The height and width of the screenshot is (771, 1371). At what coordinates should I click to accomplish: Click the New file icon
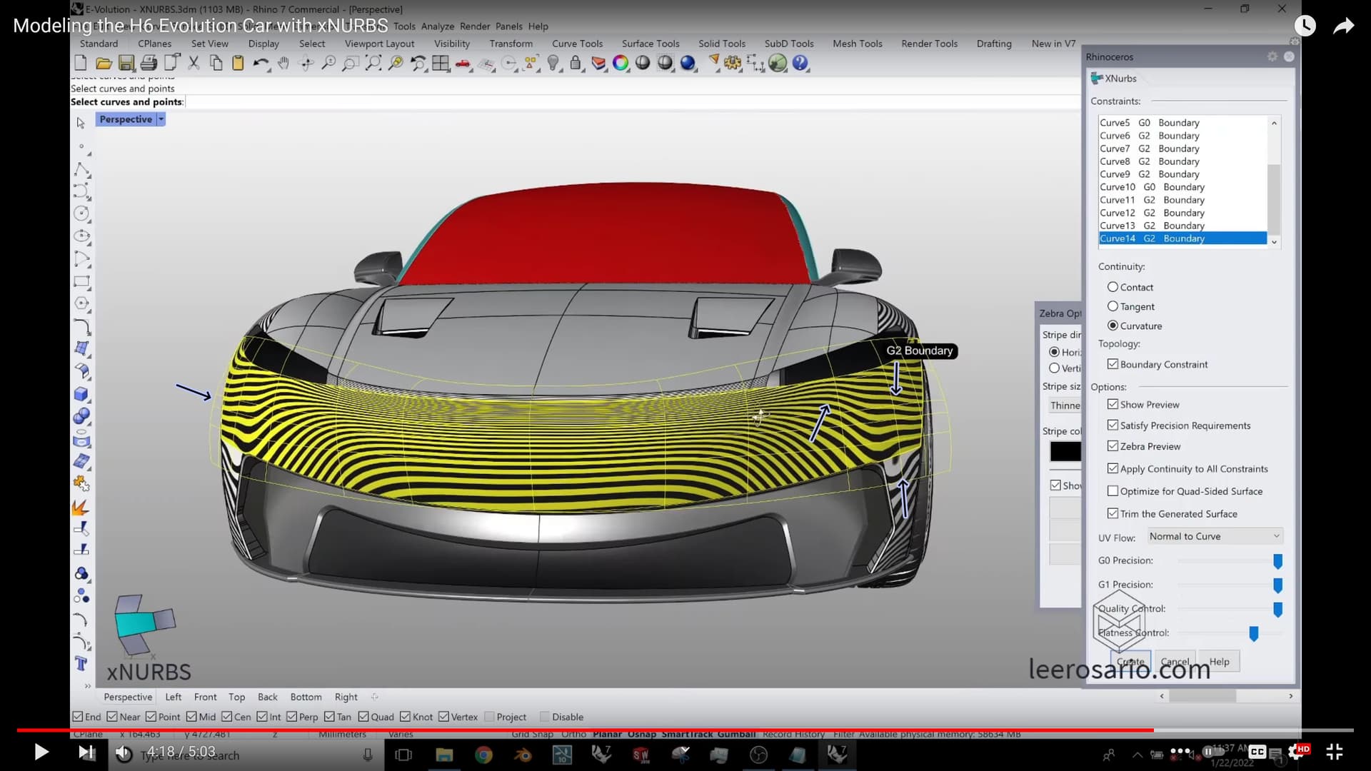click(81, 64)
